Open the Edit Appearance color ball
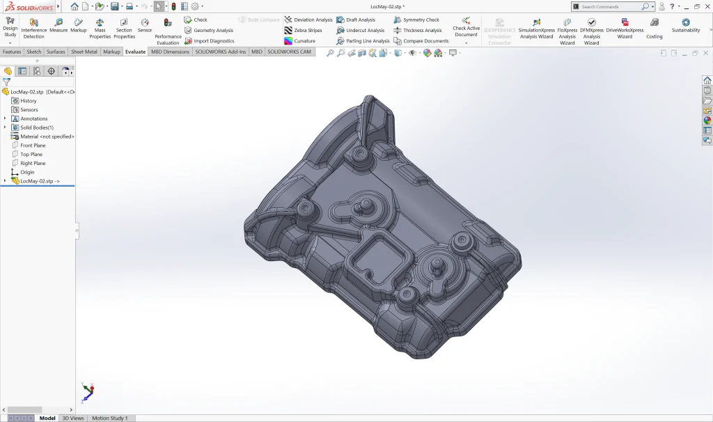713x422 pixels. 427,53
